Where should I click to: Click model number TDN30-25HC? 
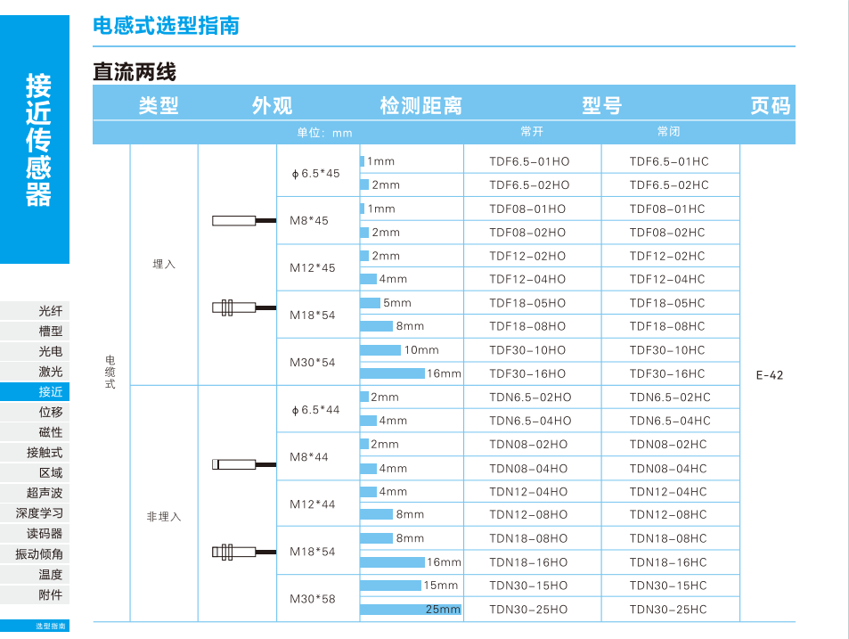tap(668, 610)
